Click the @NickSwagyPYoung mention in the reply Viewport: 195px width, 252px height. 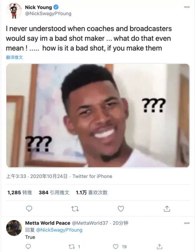[x=59, y=230]
